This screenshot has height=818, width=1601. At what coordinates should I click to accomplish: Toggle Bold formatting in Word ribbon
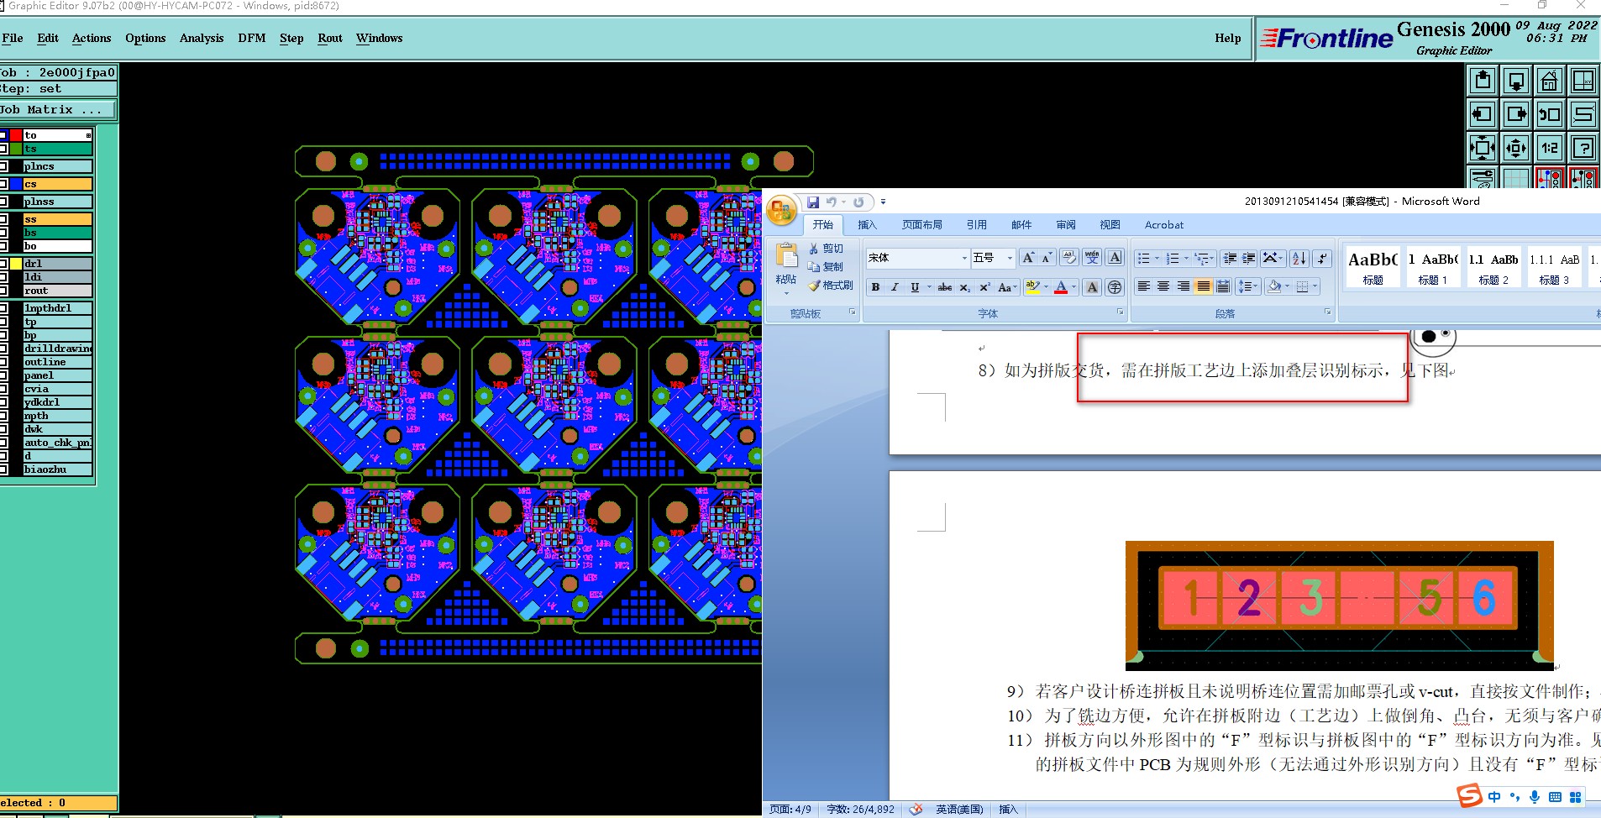(x=875, y=287)
